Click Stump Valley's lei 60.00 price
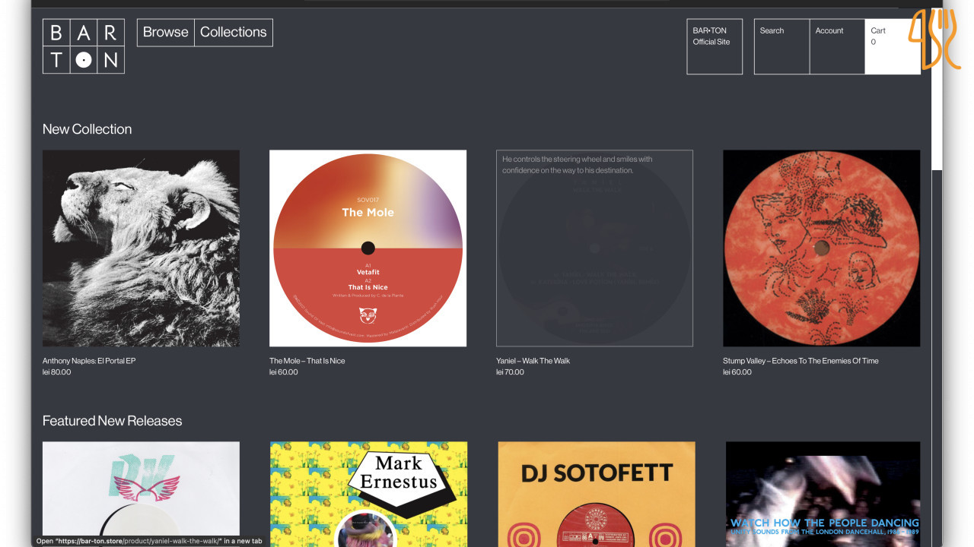 [x=737, y=372]
